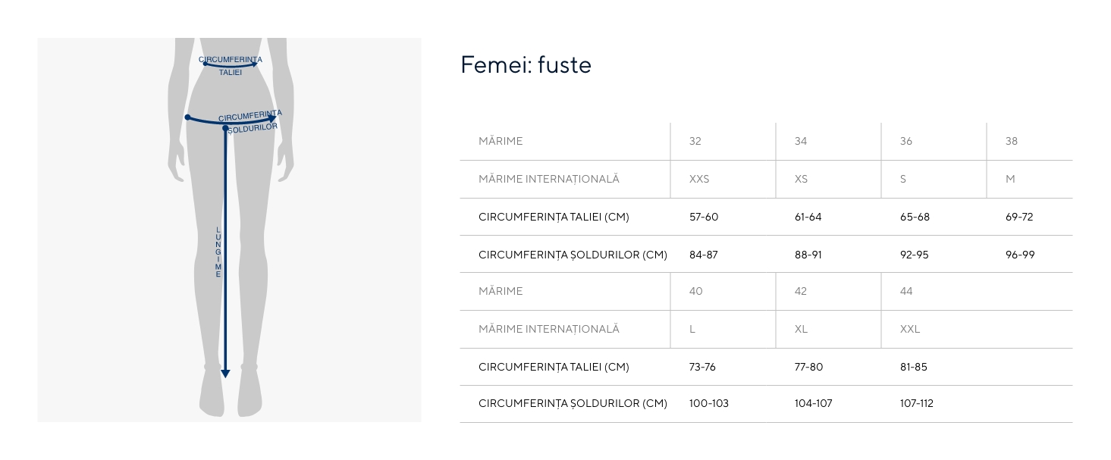
Task: Click the 107-112 hip measurement value
Action: coord(916,404)
